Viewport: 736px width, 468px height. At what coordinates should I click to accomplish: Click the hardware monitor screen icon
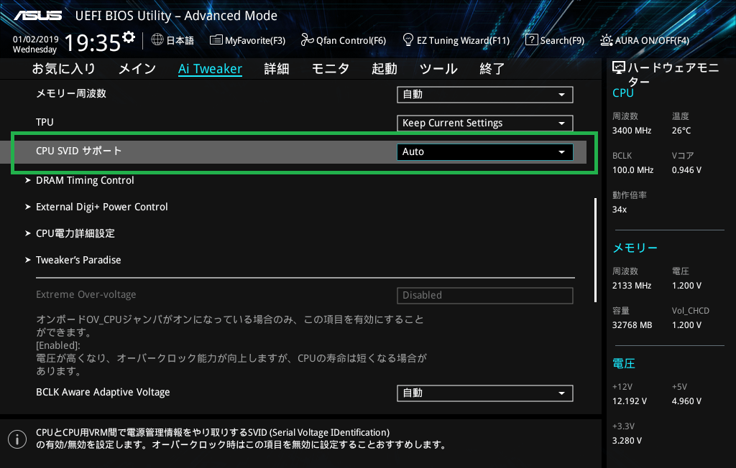point(619,68)
